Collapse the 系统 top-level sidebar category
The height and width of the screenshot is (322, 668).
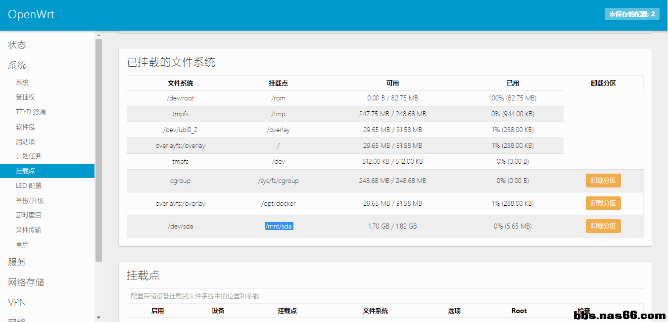pos(17,65)
